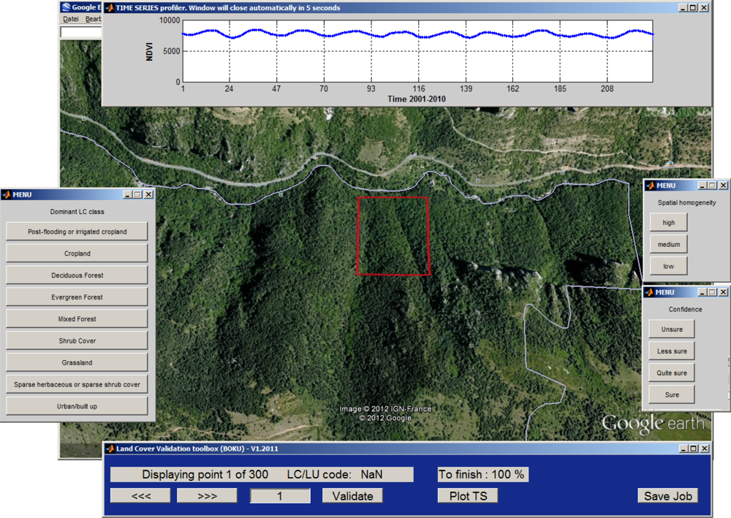Select Urban/built up class
The height and width of the screenshot is (518, 731).
click(77, 406)
